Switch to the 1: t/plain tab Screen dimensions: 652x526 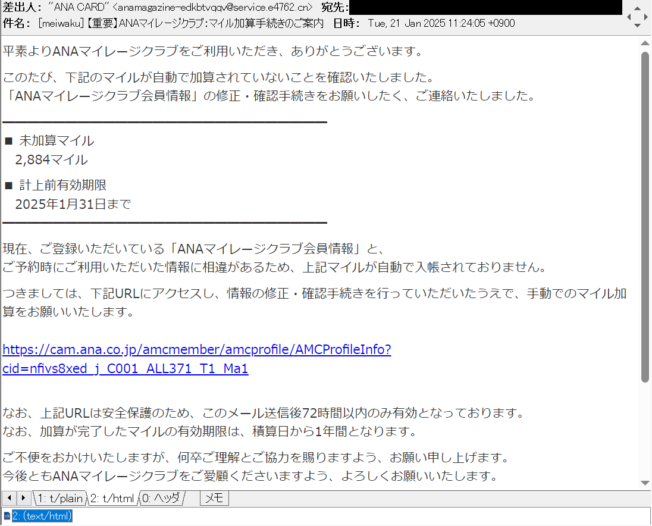[x=60, y=498]
